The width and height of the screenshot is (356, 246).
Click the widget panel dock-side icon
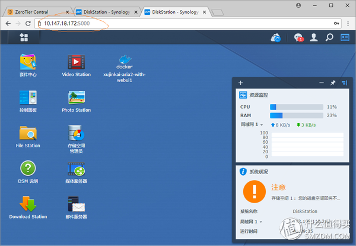tap(344, 83)
